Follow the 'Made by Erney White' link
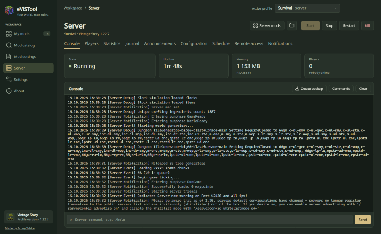 pyautogui.click(x=20, y=228)
